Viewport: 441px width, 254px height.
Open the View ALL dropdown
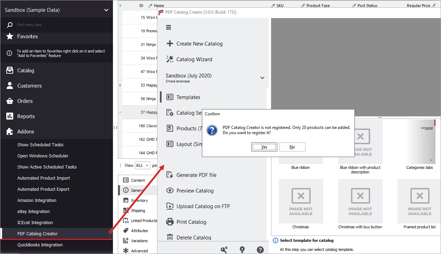point(142,165)
